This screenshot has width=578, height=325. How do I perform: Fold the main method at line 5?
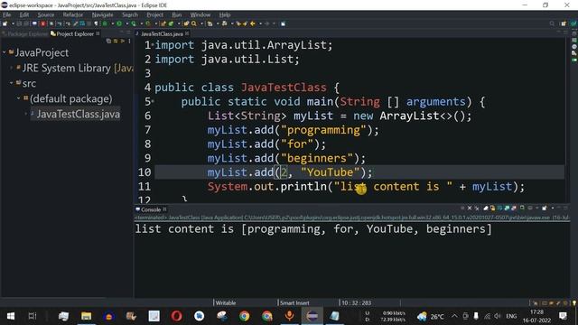click(153, 101)
